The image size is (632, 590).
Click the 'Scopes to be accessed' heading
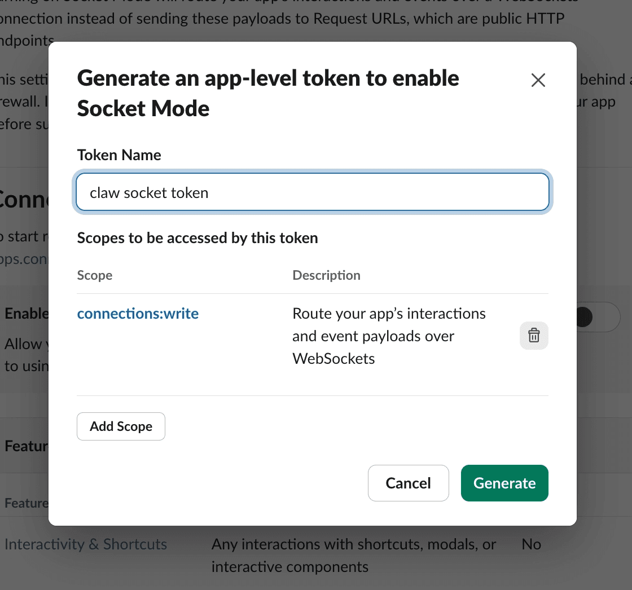197,238
